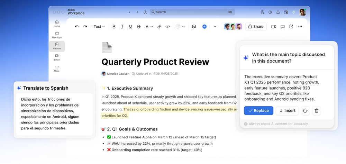Image resolution: width=346 pixels, height=164 pixels.
Task: Open the Text style dropdown
Action: 99,27
